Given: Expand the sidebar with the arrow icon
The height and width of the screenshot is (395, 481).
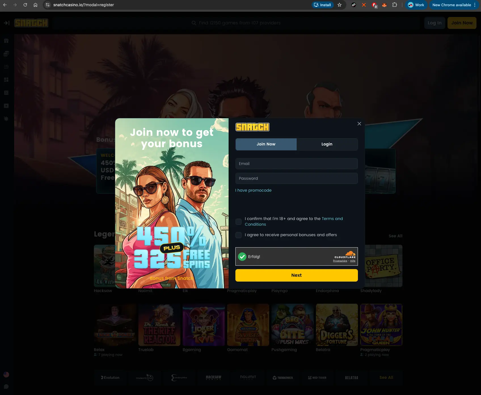Looking at the screenshot, I should (x=7, y=23).
